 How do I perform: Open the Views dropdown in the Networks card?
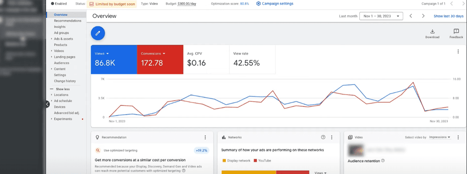321,173
